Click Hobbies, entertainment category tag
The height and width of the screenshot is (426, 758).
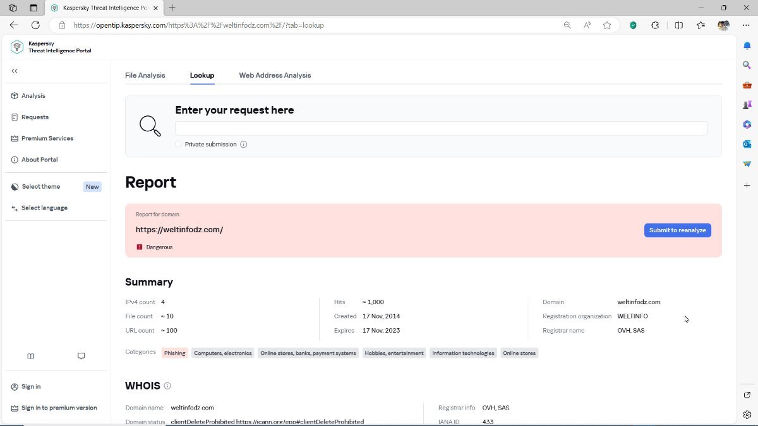tap(394, 353)
